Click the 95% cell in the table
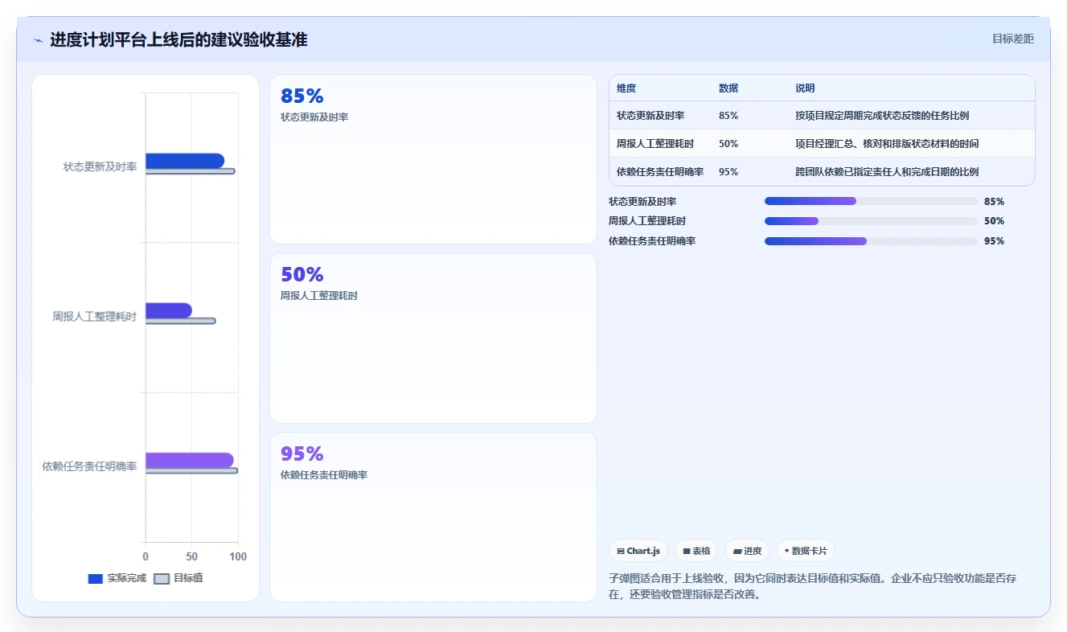Viewport: 1067px width, 632px height. click(728, 172)
